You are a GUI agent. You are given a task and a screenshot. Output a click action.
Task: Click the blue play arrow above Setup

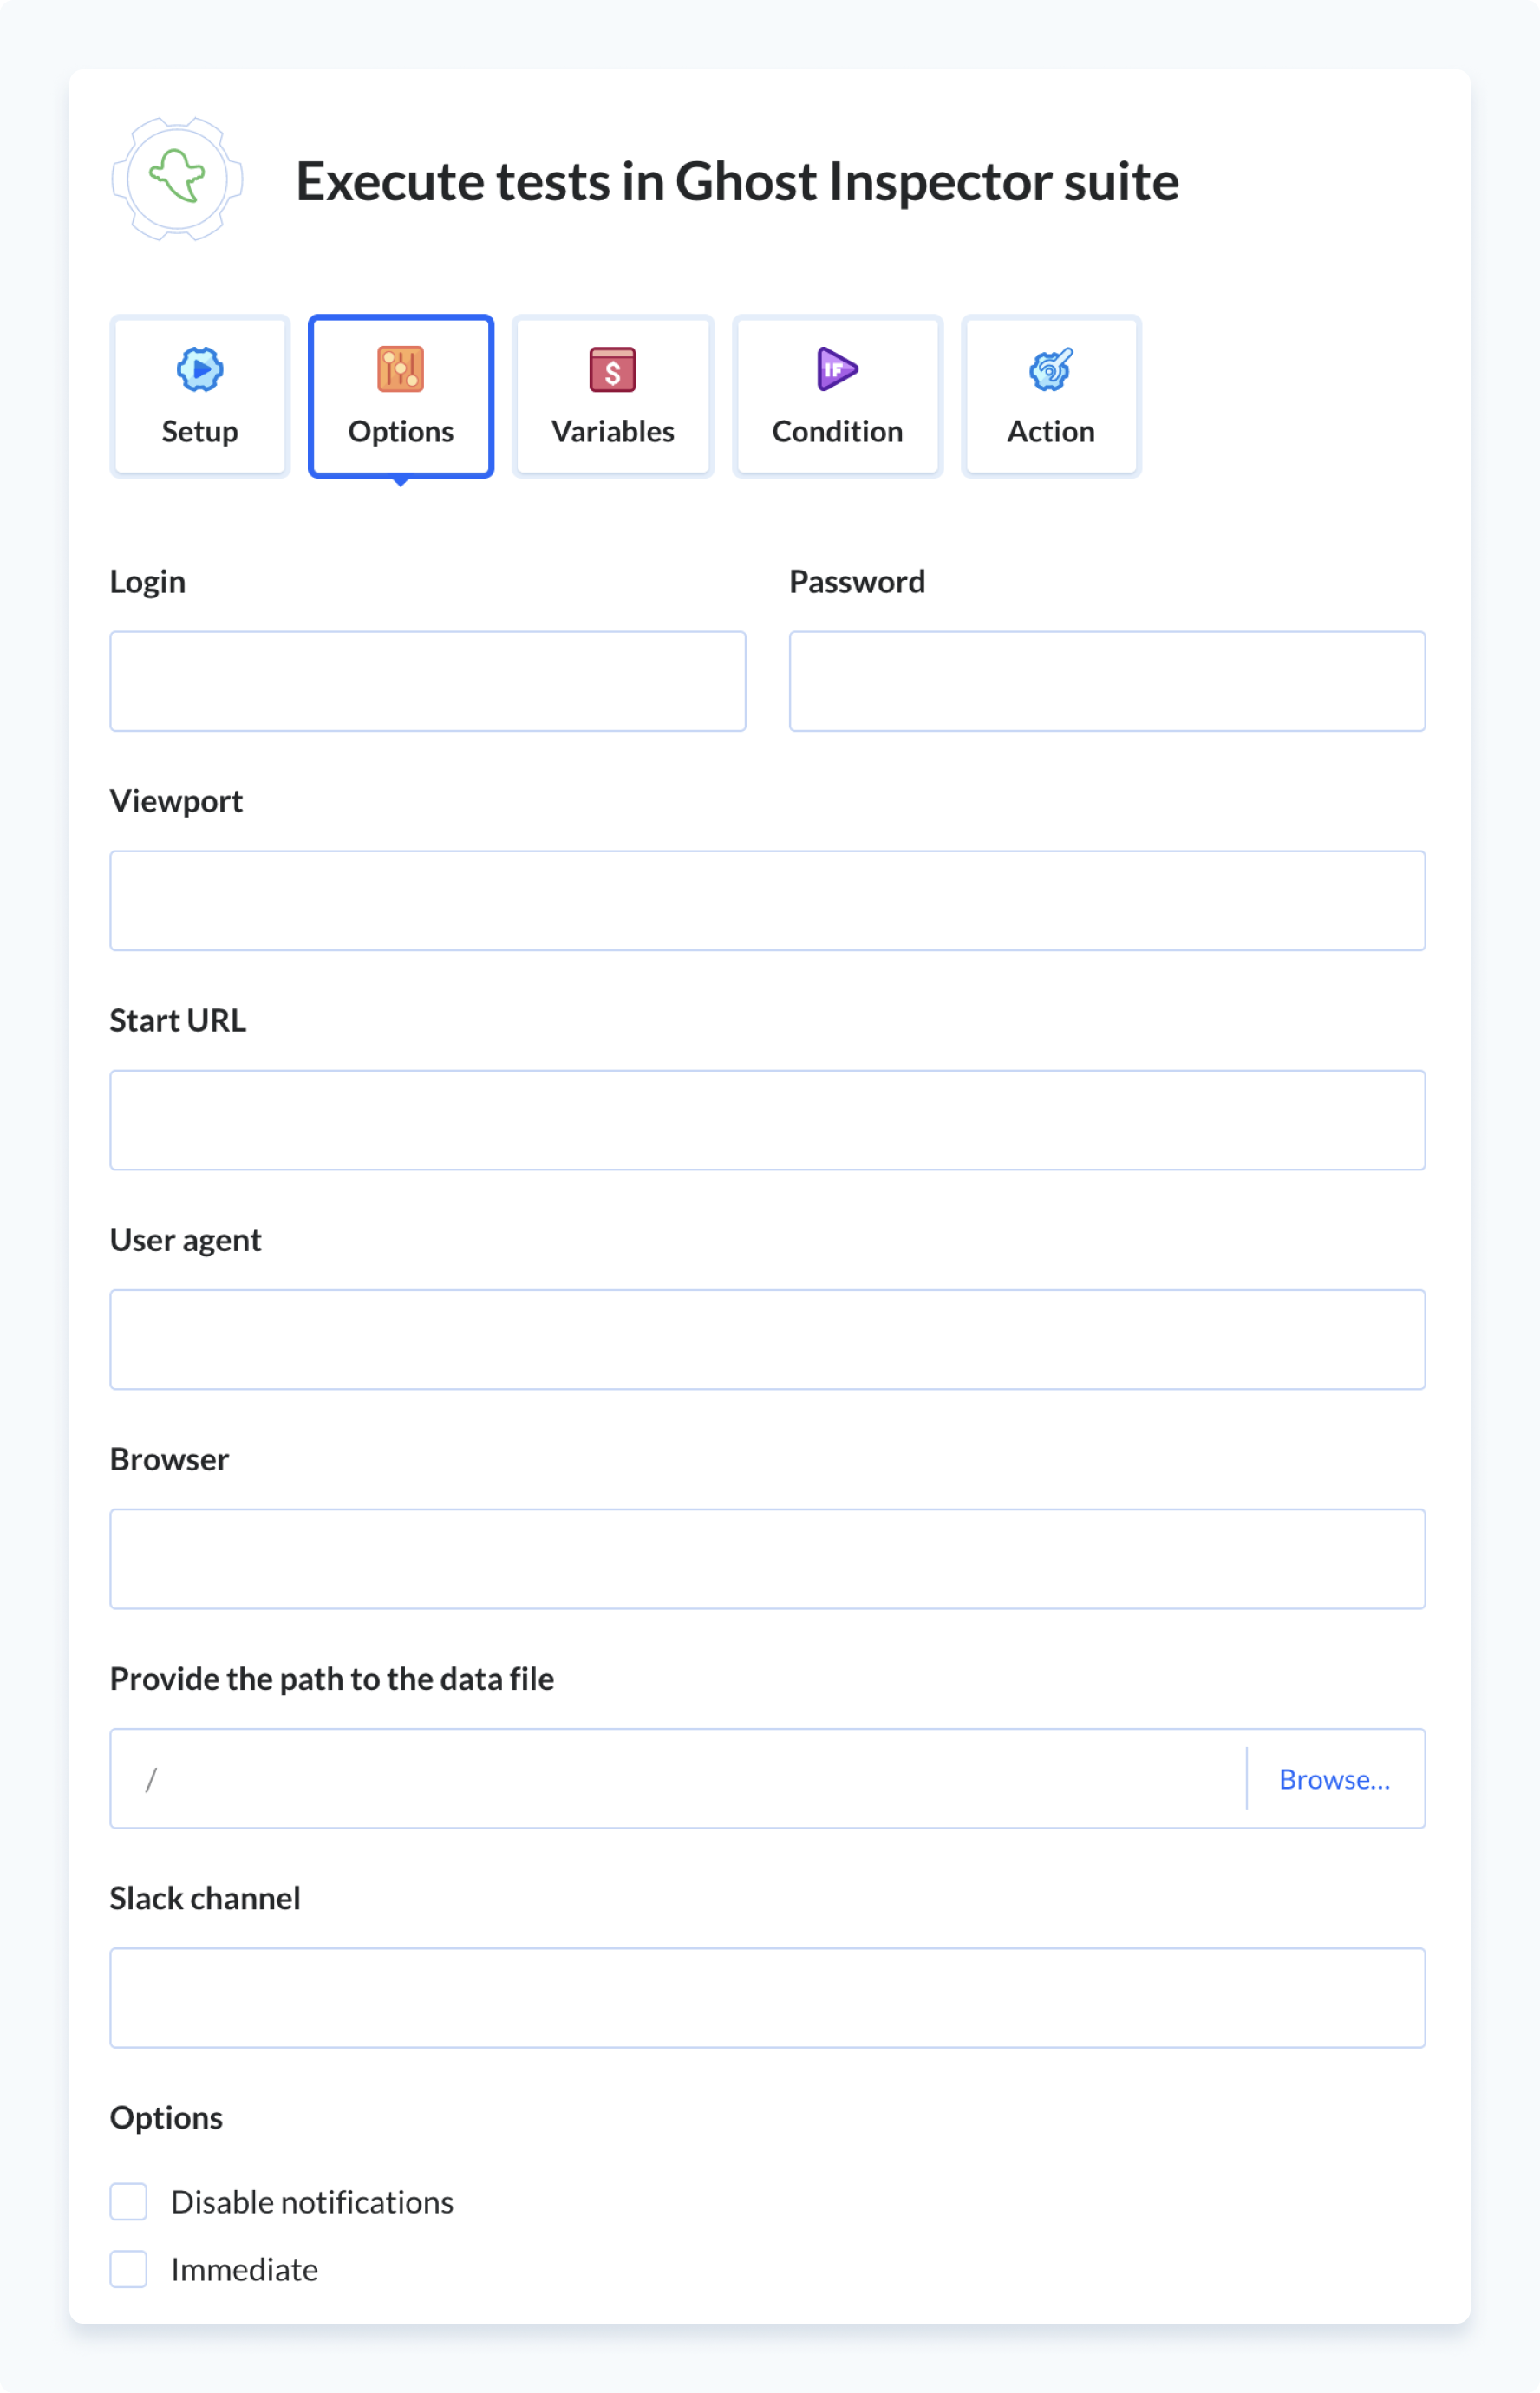200,370
